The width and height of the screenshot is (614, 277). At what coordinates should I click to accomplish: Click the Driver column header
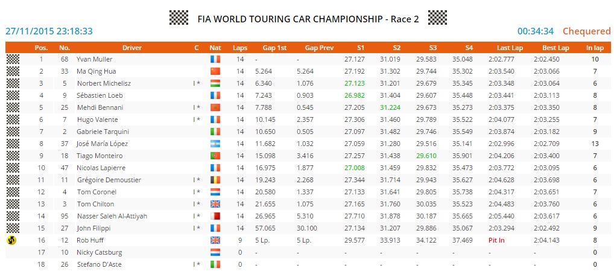pyautogui.click(x=132, y=47)
